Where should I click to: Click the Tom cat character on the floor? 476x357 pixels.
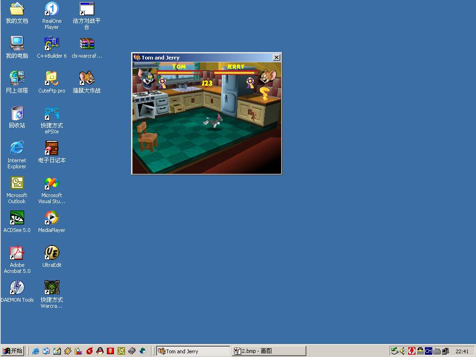point(213,120)
